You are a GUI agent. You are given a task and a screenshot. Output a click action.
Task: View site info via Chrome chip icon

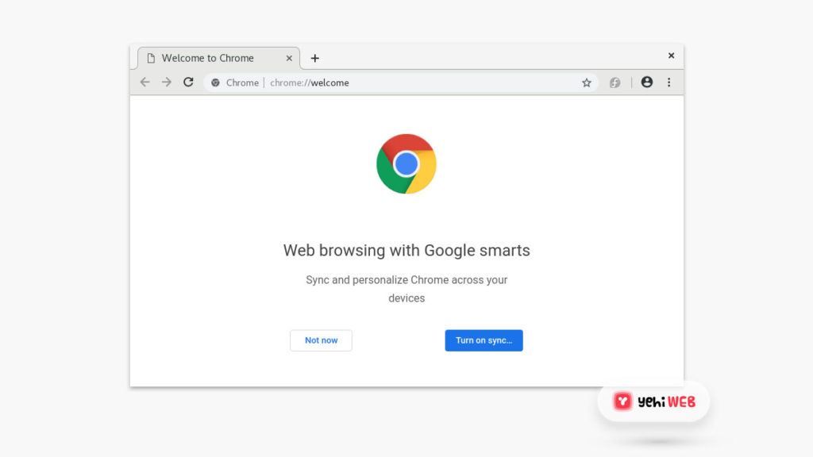[x=215, y=83]
